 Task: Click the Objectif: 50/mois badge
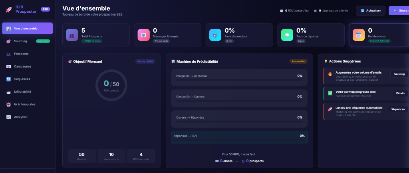coord(379,41)
